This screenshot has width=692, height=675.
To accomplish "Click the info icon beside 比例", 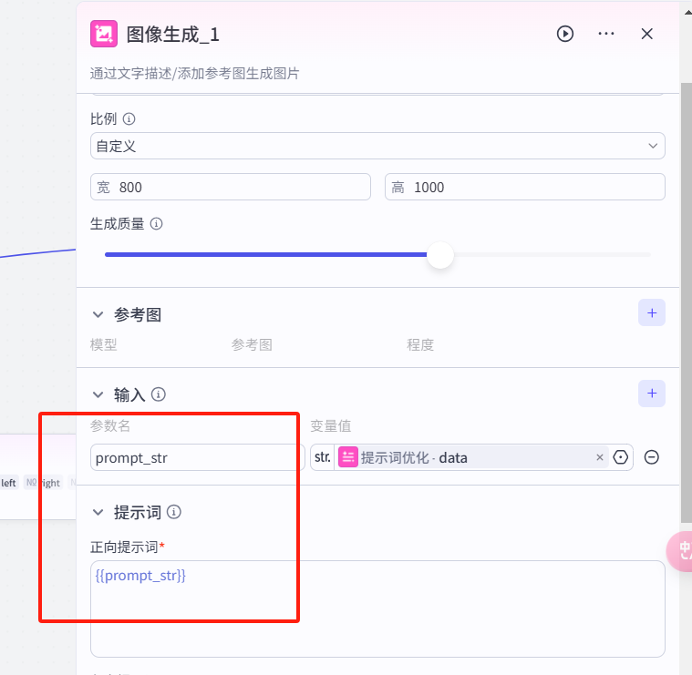I will tap(129, 118).
